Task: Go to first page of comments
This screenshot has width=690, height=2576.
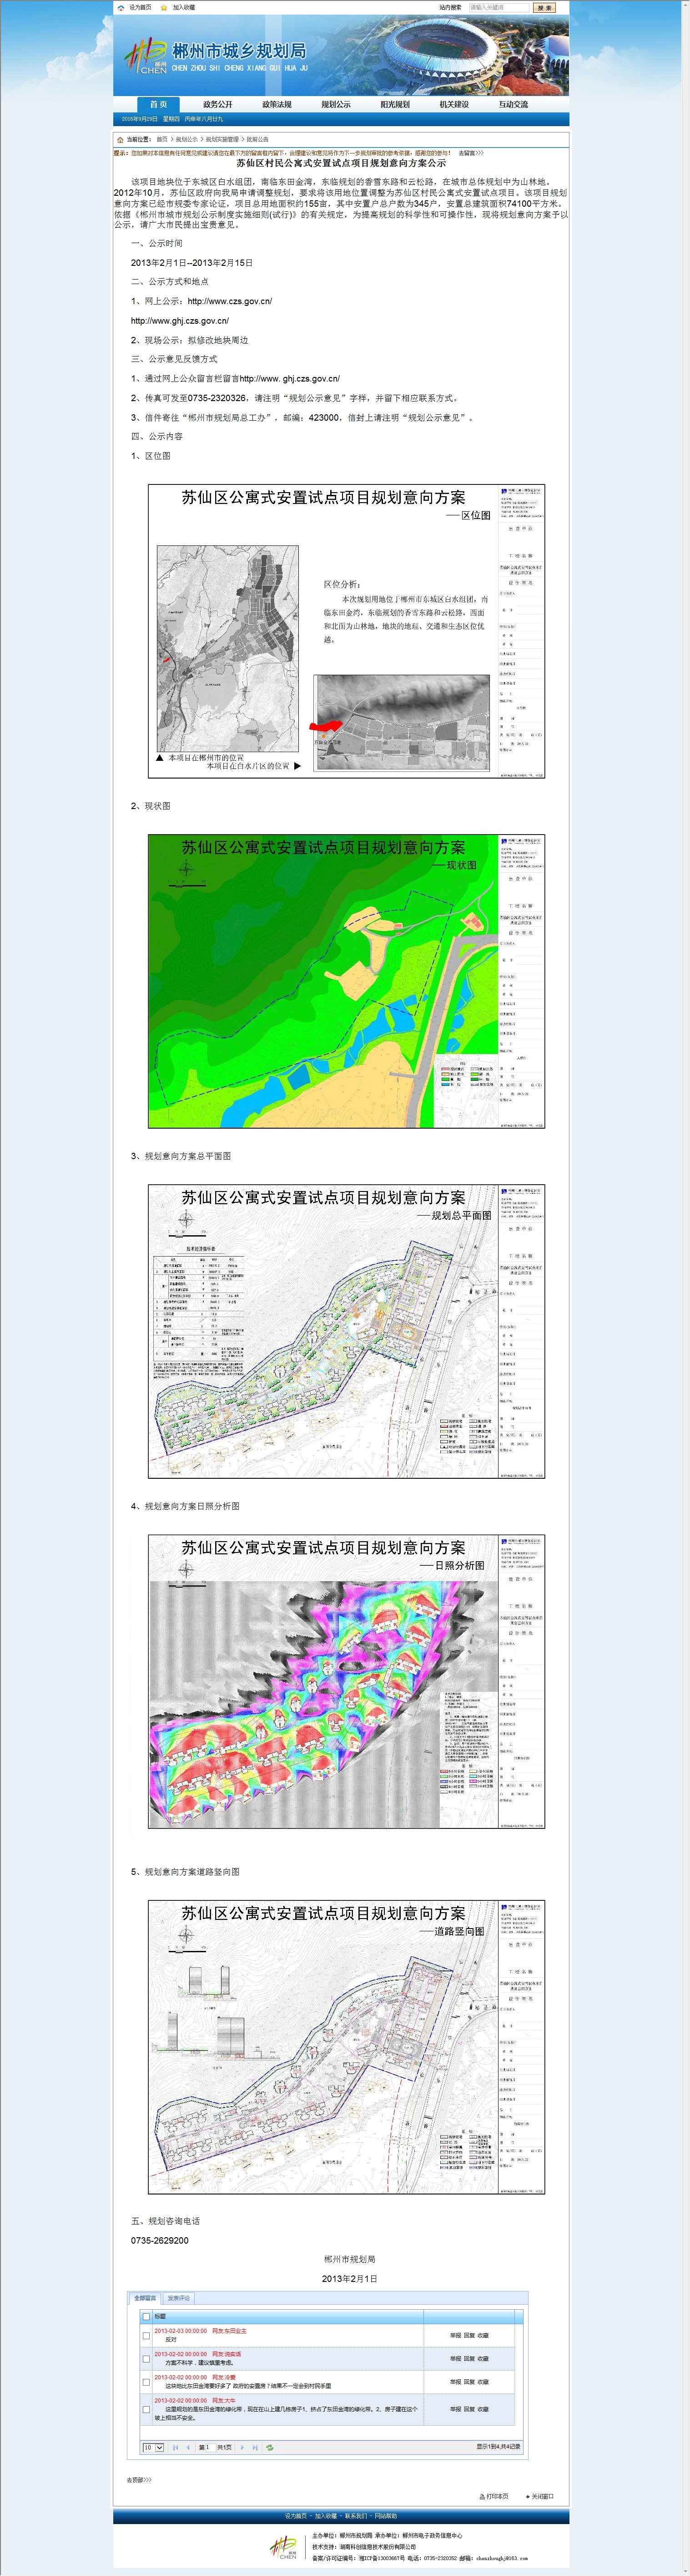Action: 176,2447
